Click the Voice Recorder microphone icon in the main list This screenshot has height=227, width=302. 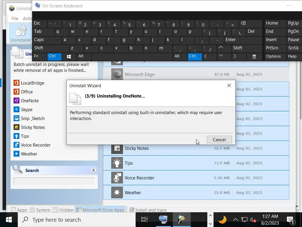point(117,178)
